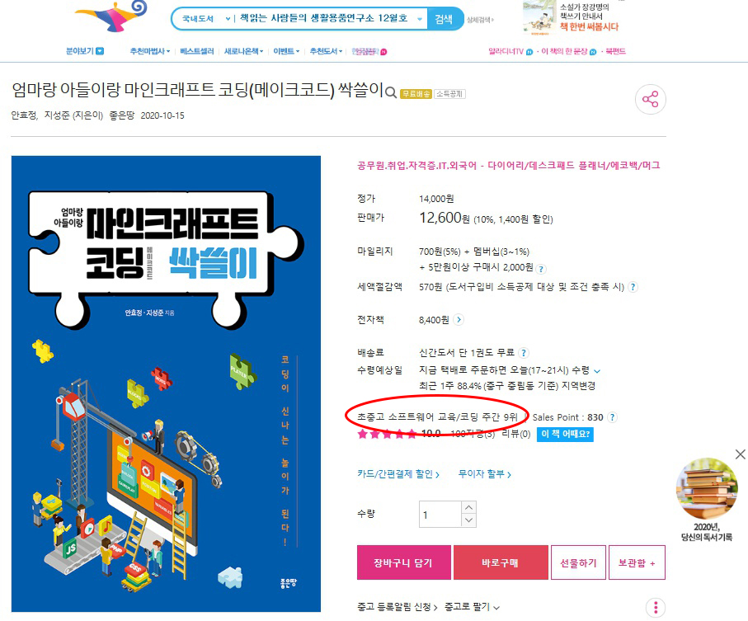Click the 카드/간편결제 할인 link
The height and width of the screenshot is (621, 748).
398,474
